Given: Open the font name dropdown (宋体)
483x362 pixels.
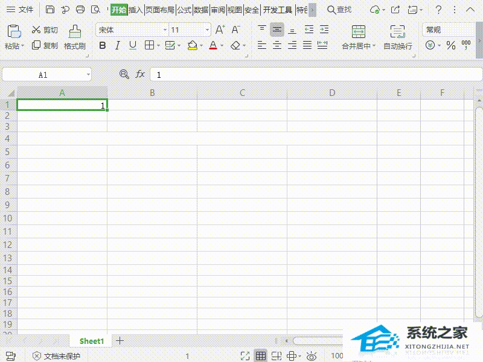Looking at the screenshot, I should click(165, 30).
